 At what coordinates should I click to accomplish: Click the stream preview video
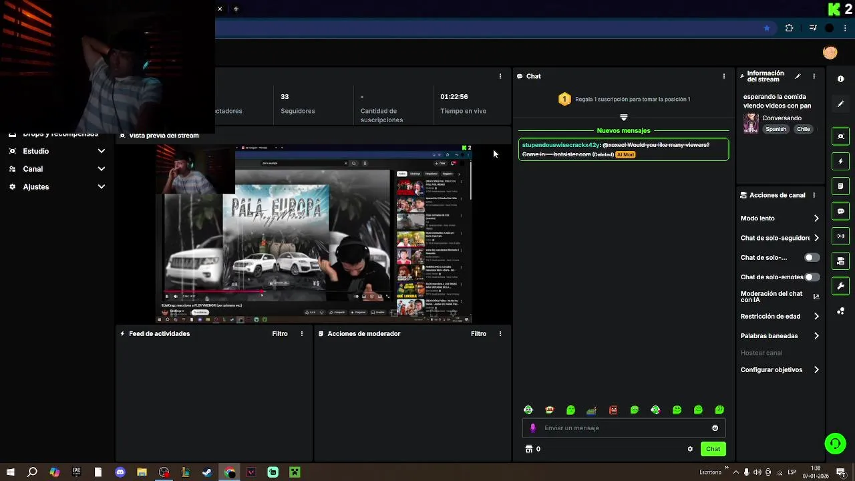click(314, 233)
